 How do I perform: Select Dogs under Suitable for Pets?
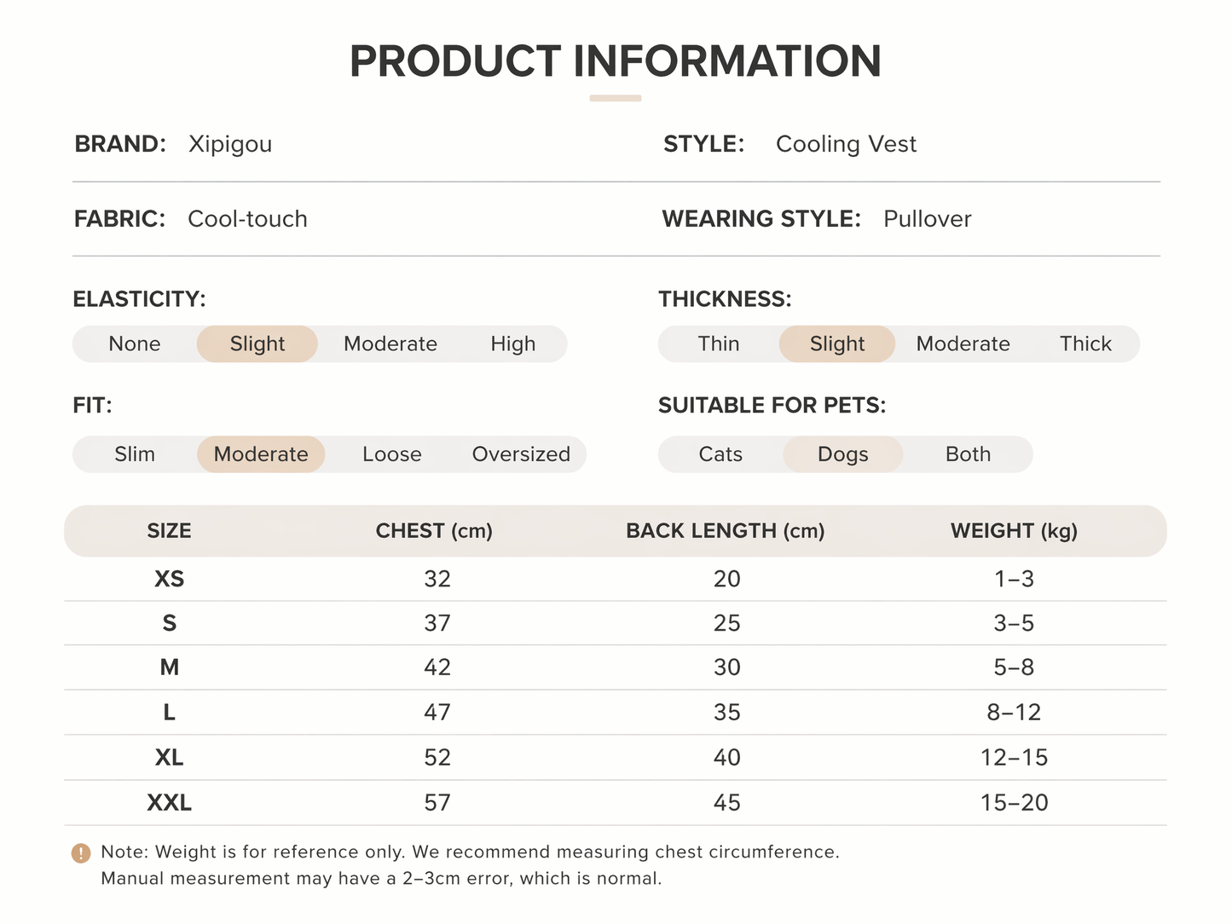tap(843, 454)
